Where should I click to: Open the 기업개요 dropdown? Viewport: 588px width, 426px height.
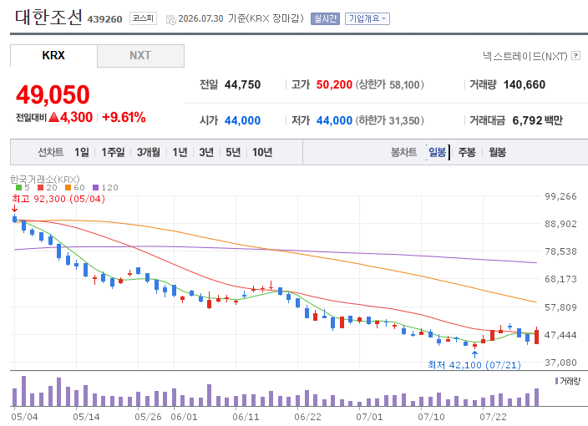point(367,18)
